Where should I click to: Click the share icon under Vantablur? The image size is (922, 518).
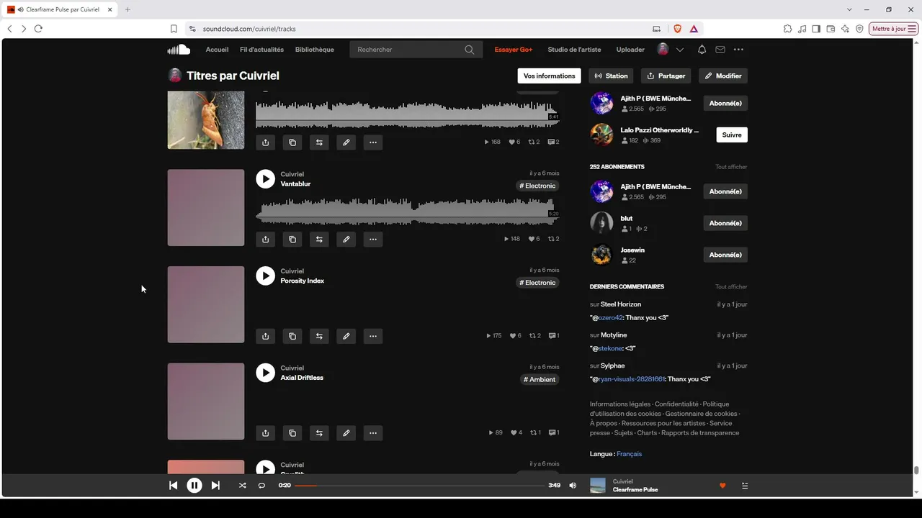[266, 239]
